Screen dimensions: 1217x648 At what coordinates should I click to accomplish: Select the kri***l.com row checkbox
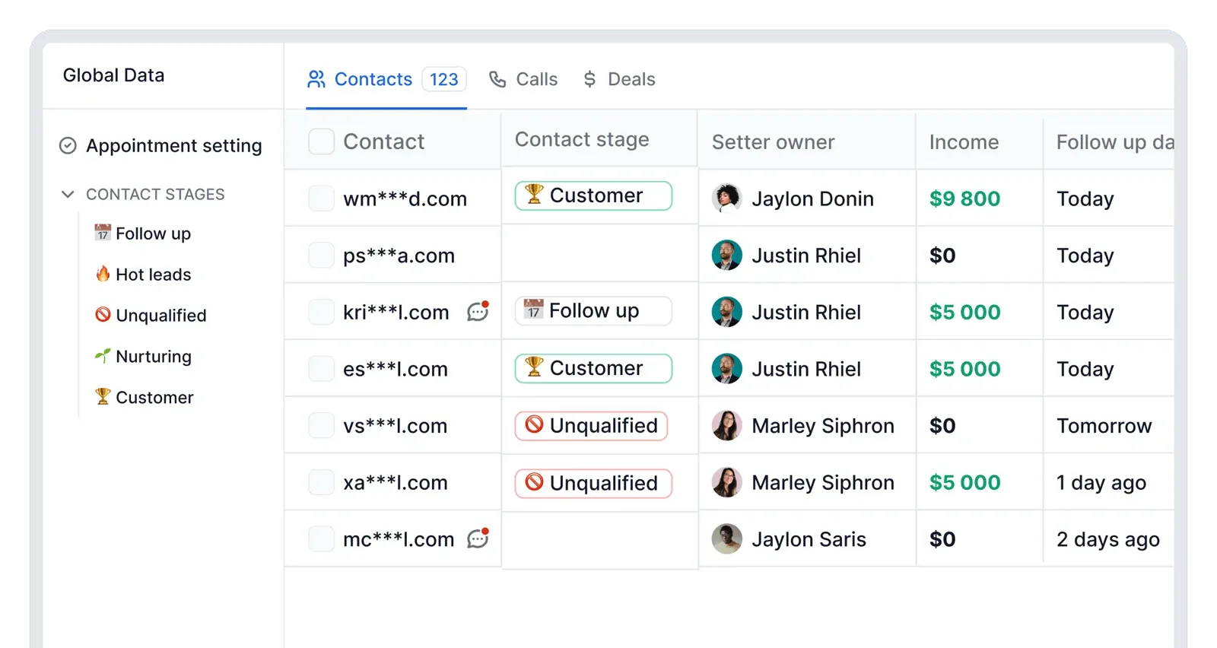point(321,312)
